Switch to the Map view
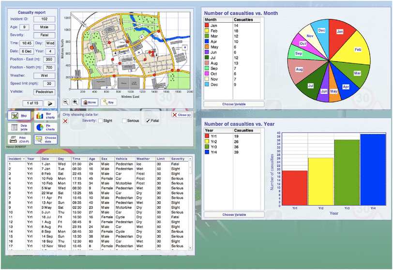Screen dimensions: 393x270 coord(19,116)
